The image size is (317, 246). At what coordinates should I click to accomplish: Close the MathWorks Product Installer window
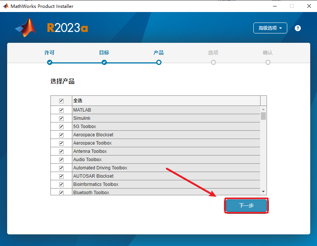(x=309, y=6)
